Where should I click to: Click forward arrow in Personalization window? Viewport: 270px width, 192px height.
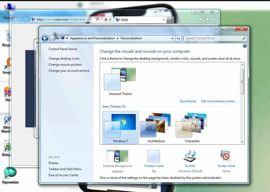click(x=52, y=38)
